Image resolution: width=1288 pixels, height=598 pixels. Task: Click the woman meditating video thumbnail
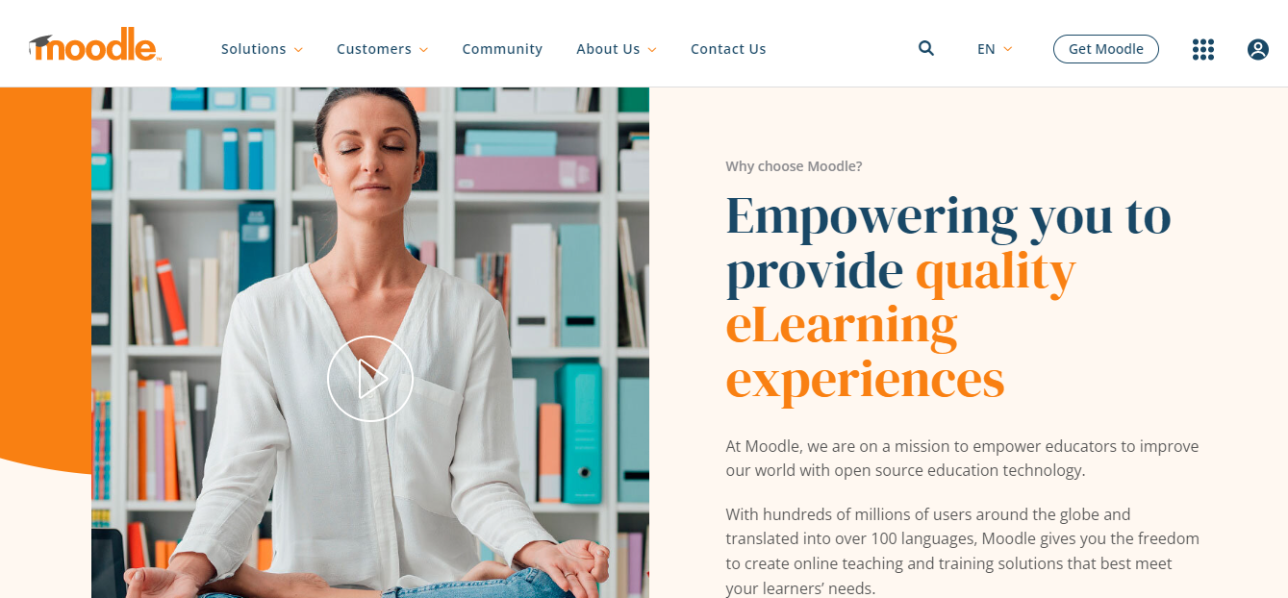370,342
